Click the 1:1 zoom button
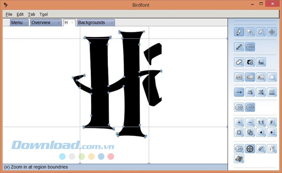282x173 pixels. tap(261, 122)
